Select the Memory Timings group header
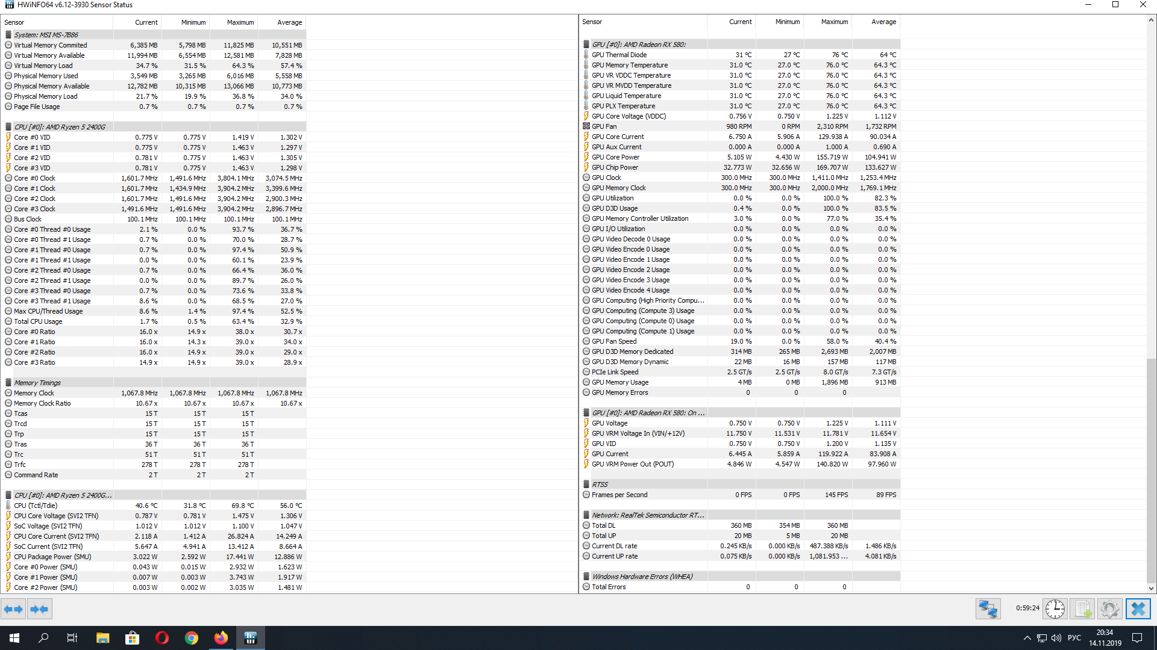The width and height of the screenshot is (1157, 650). [37, 383]
